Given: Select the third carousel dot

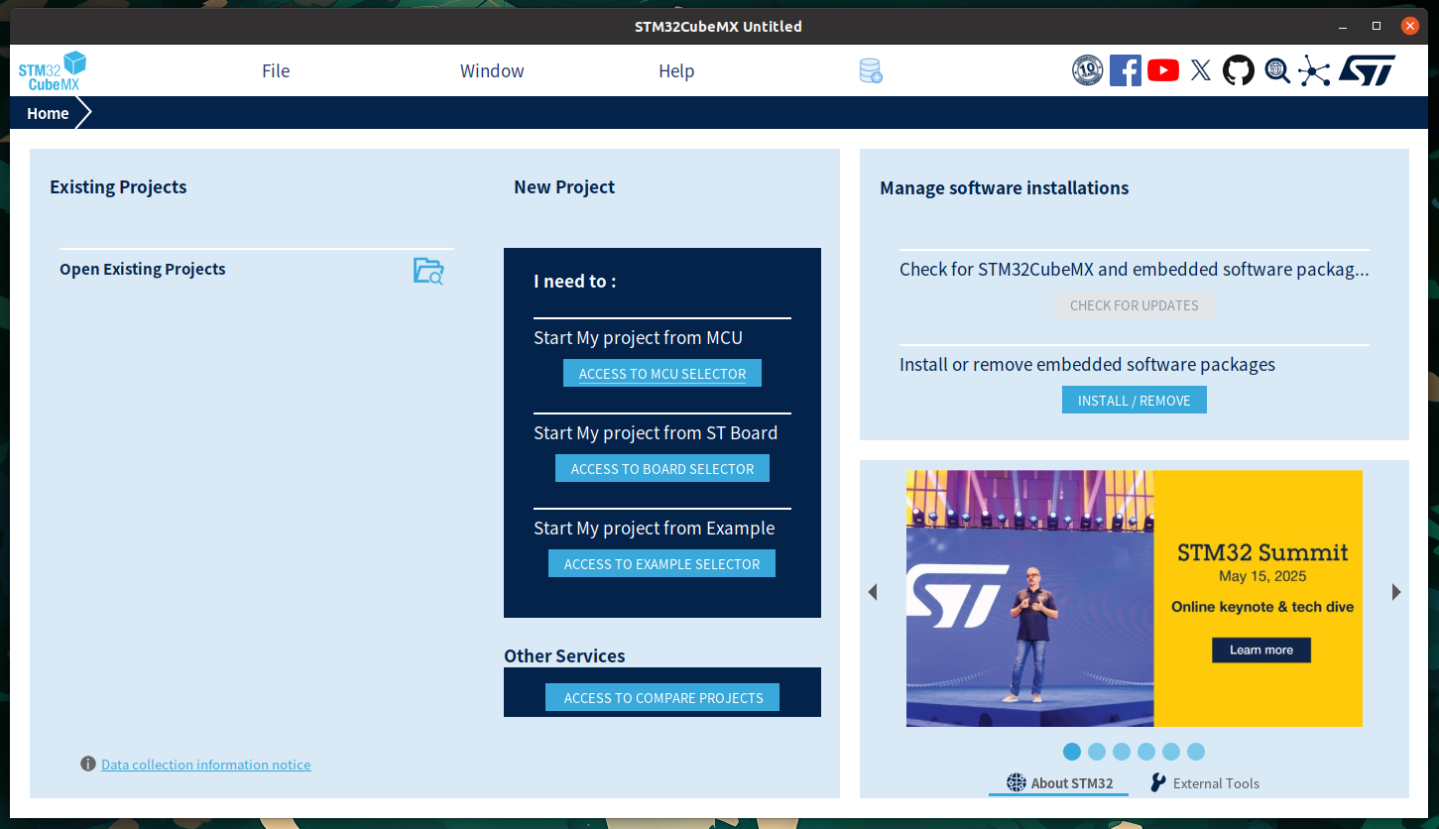Looking at the screenshot, I should (x=1122, y=751).
